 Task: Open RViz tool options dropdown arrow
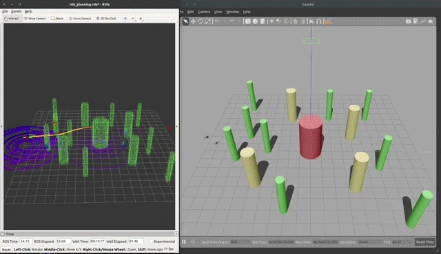tap(141, 19)
